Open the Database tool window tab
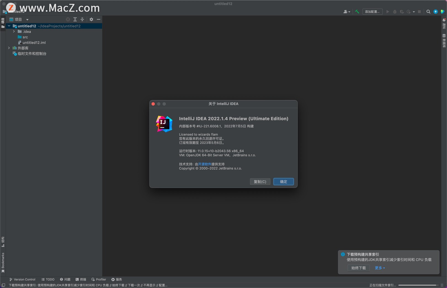This screenshot has width=447, height=288. tap(444, 41)
